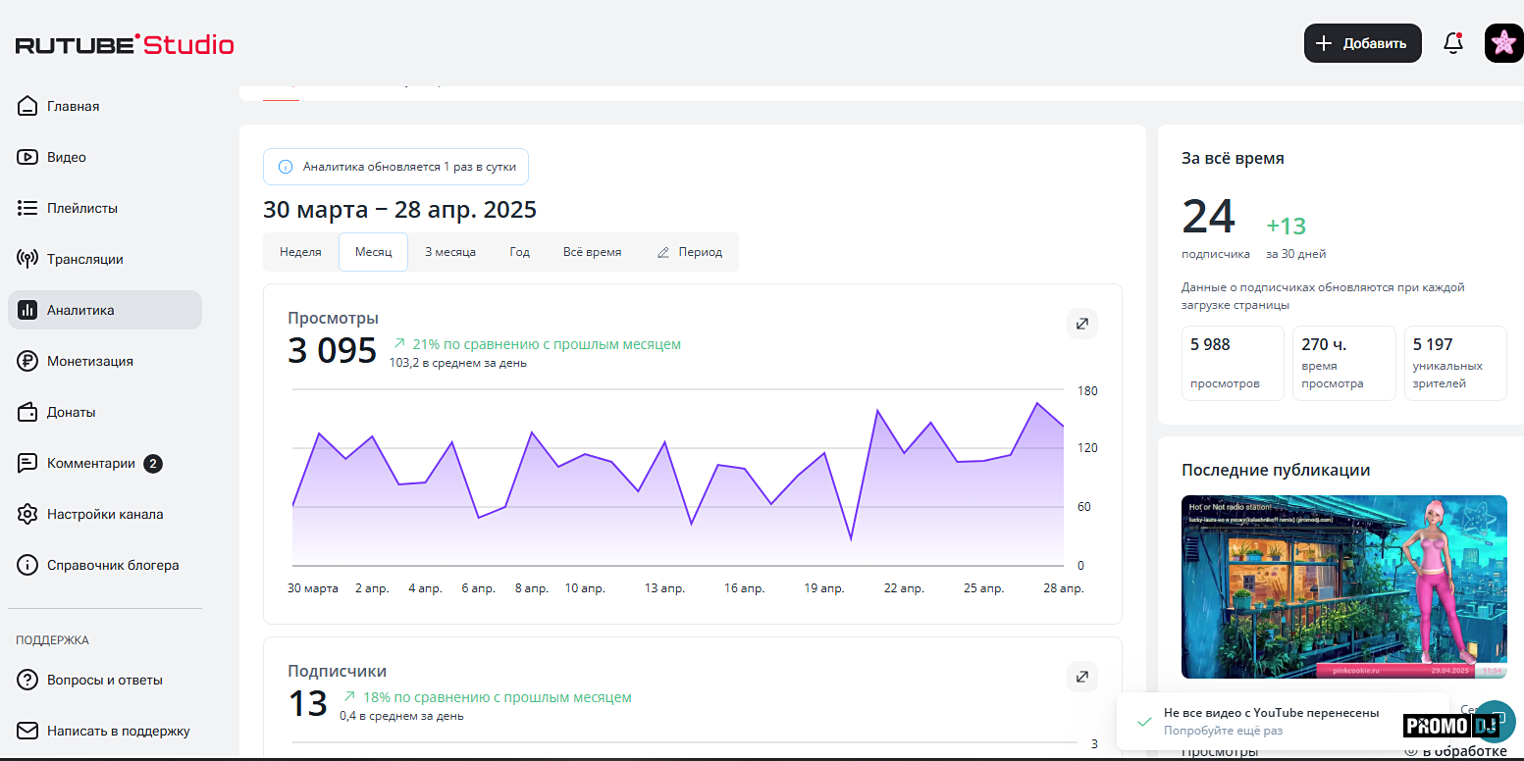Image resolution: width=1524 pixels, height=761 pixels.
Task: Go to the Видео section
Action: (x=66, y=157)
